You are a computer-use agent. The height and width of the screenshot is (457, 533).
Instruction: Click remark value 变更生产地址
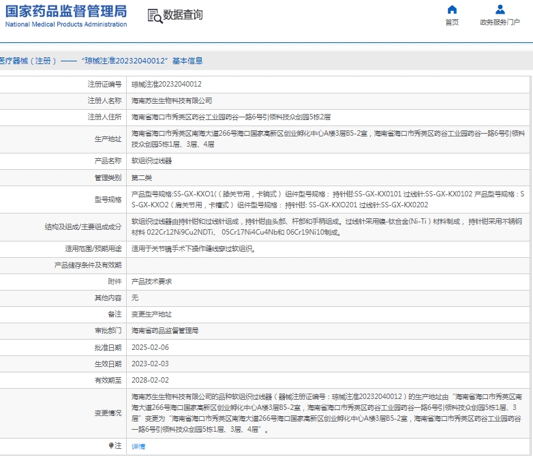(151, 314)
